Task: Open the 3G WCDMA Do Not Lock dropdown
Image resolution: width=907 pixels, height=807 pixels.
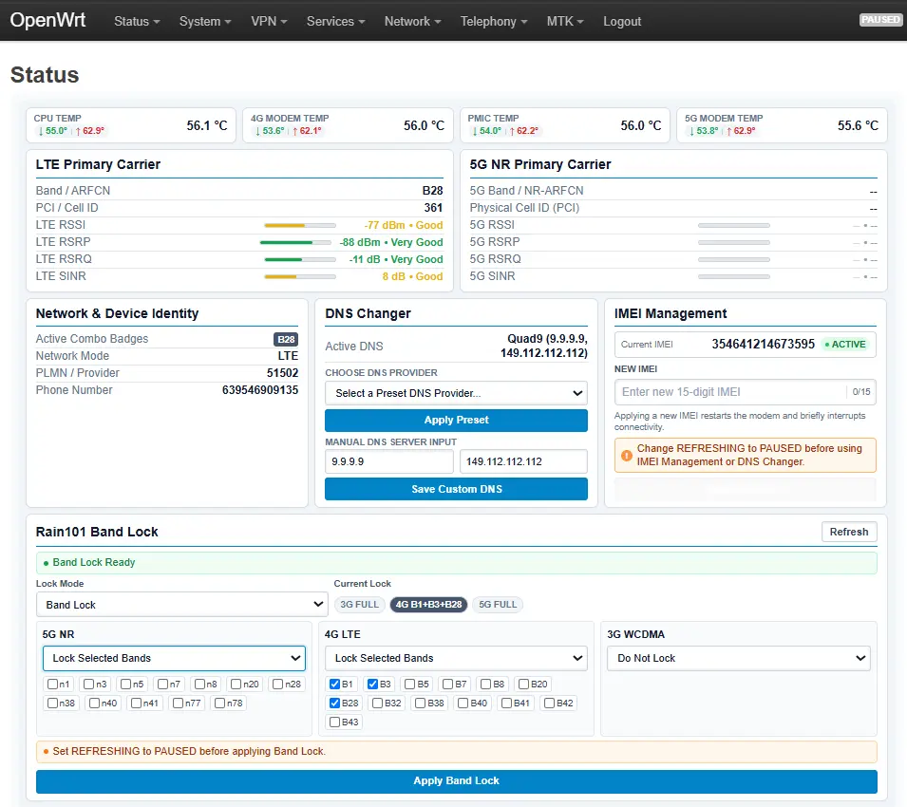Action: coord(739,659)
